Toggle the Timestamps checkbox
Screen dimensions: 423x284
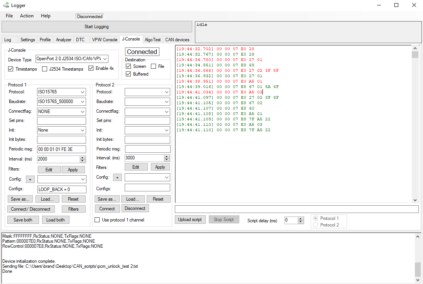[x=10, y=69]
